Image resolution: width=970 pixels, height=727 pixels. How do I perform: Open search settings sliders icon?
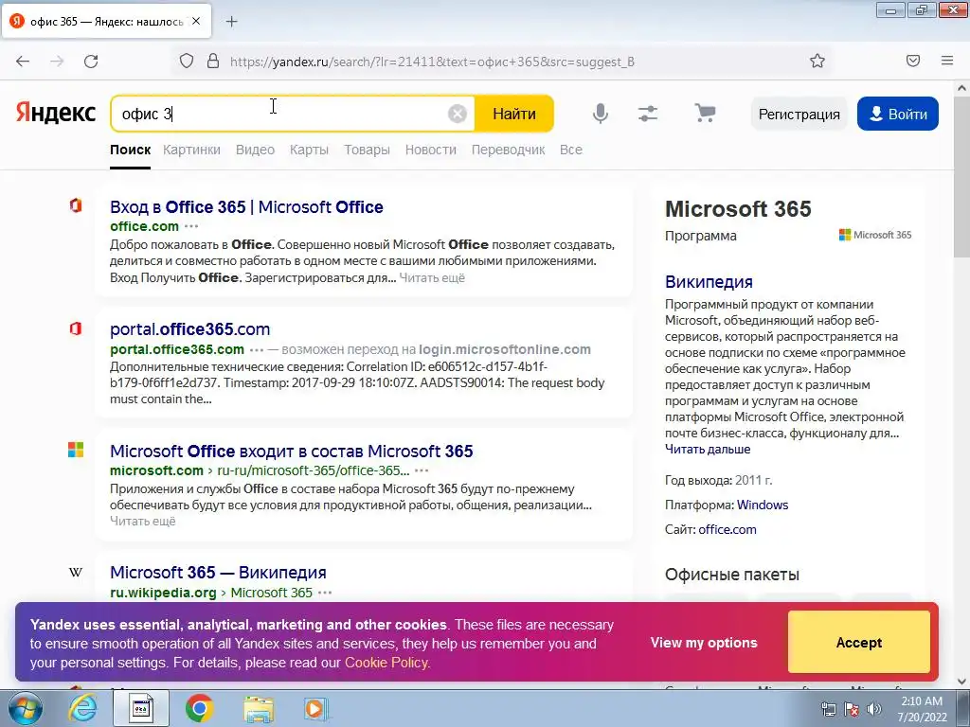[x=648, y=114]
